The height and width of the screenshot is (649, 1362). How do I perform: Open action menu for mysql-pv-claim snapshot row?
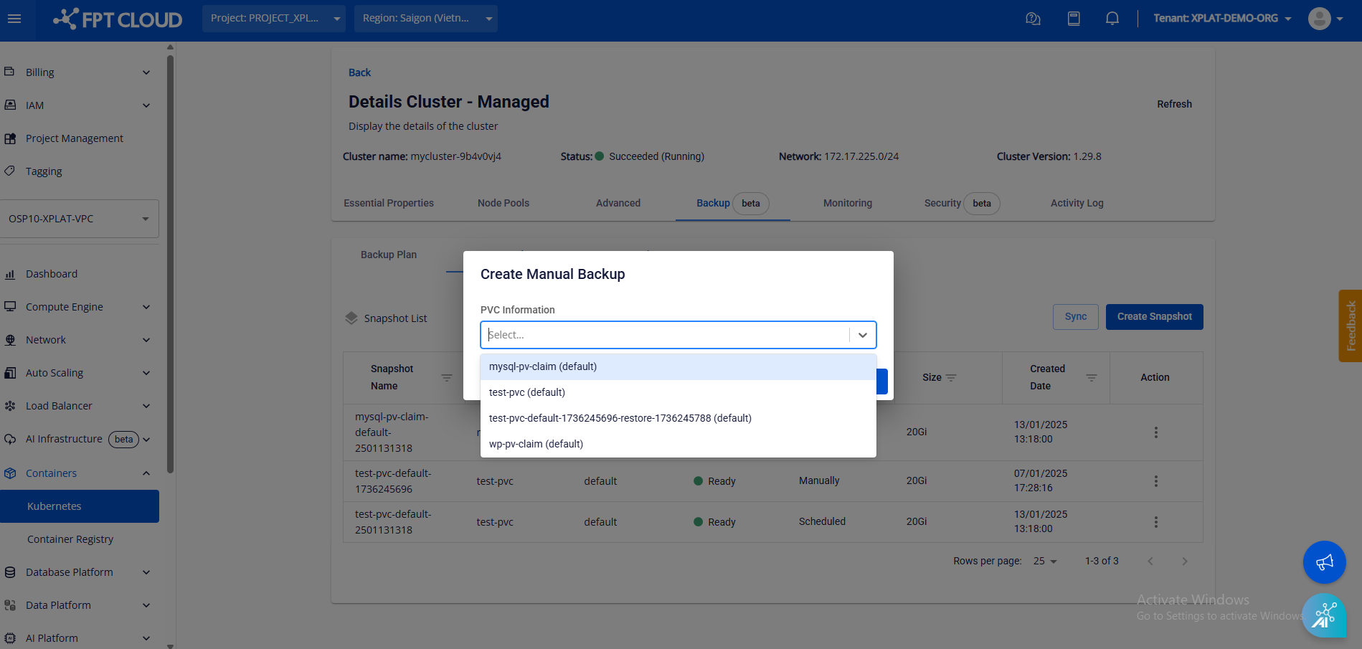pyautogui.click(x=1155, y=432)
